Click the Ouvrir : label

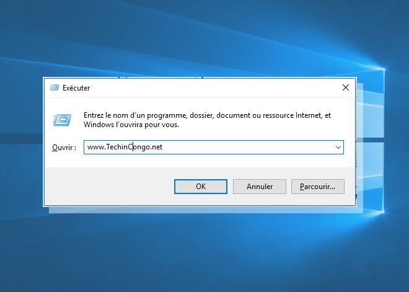pyautogui.click(x=64, y=148)
